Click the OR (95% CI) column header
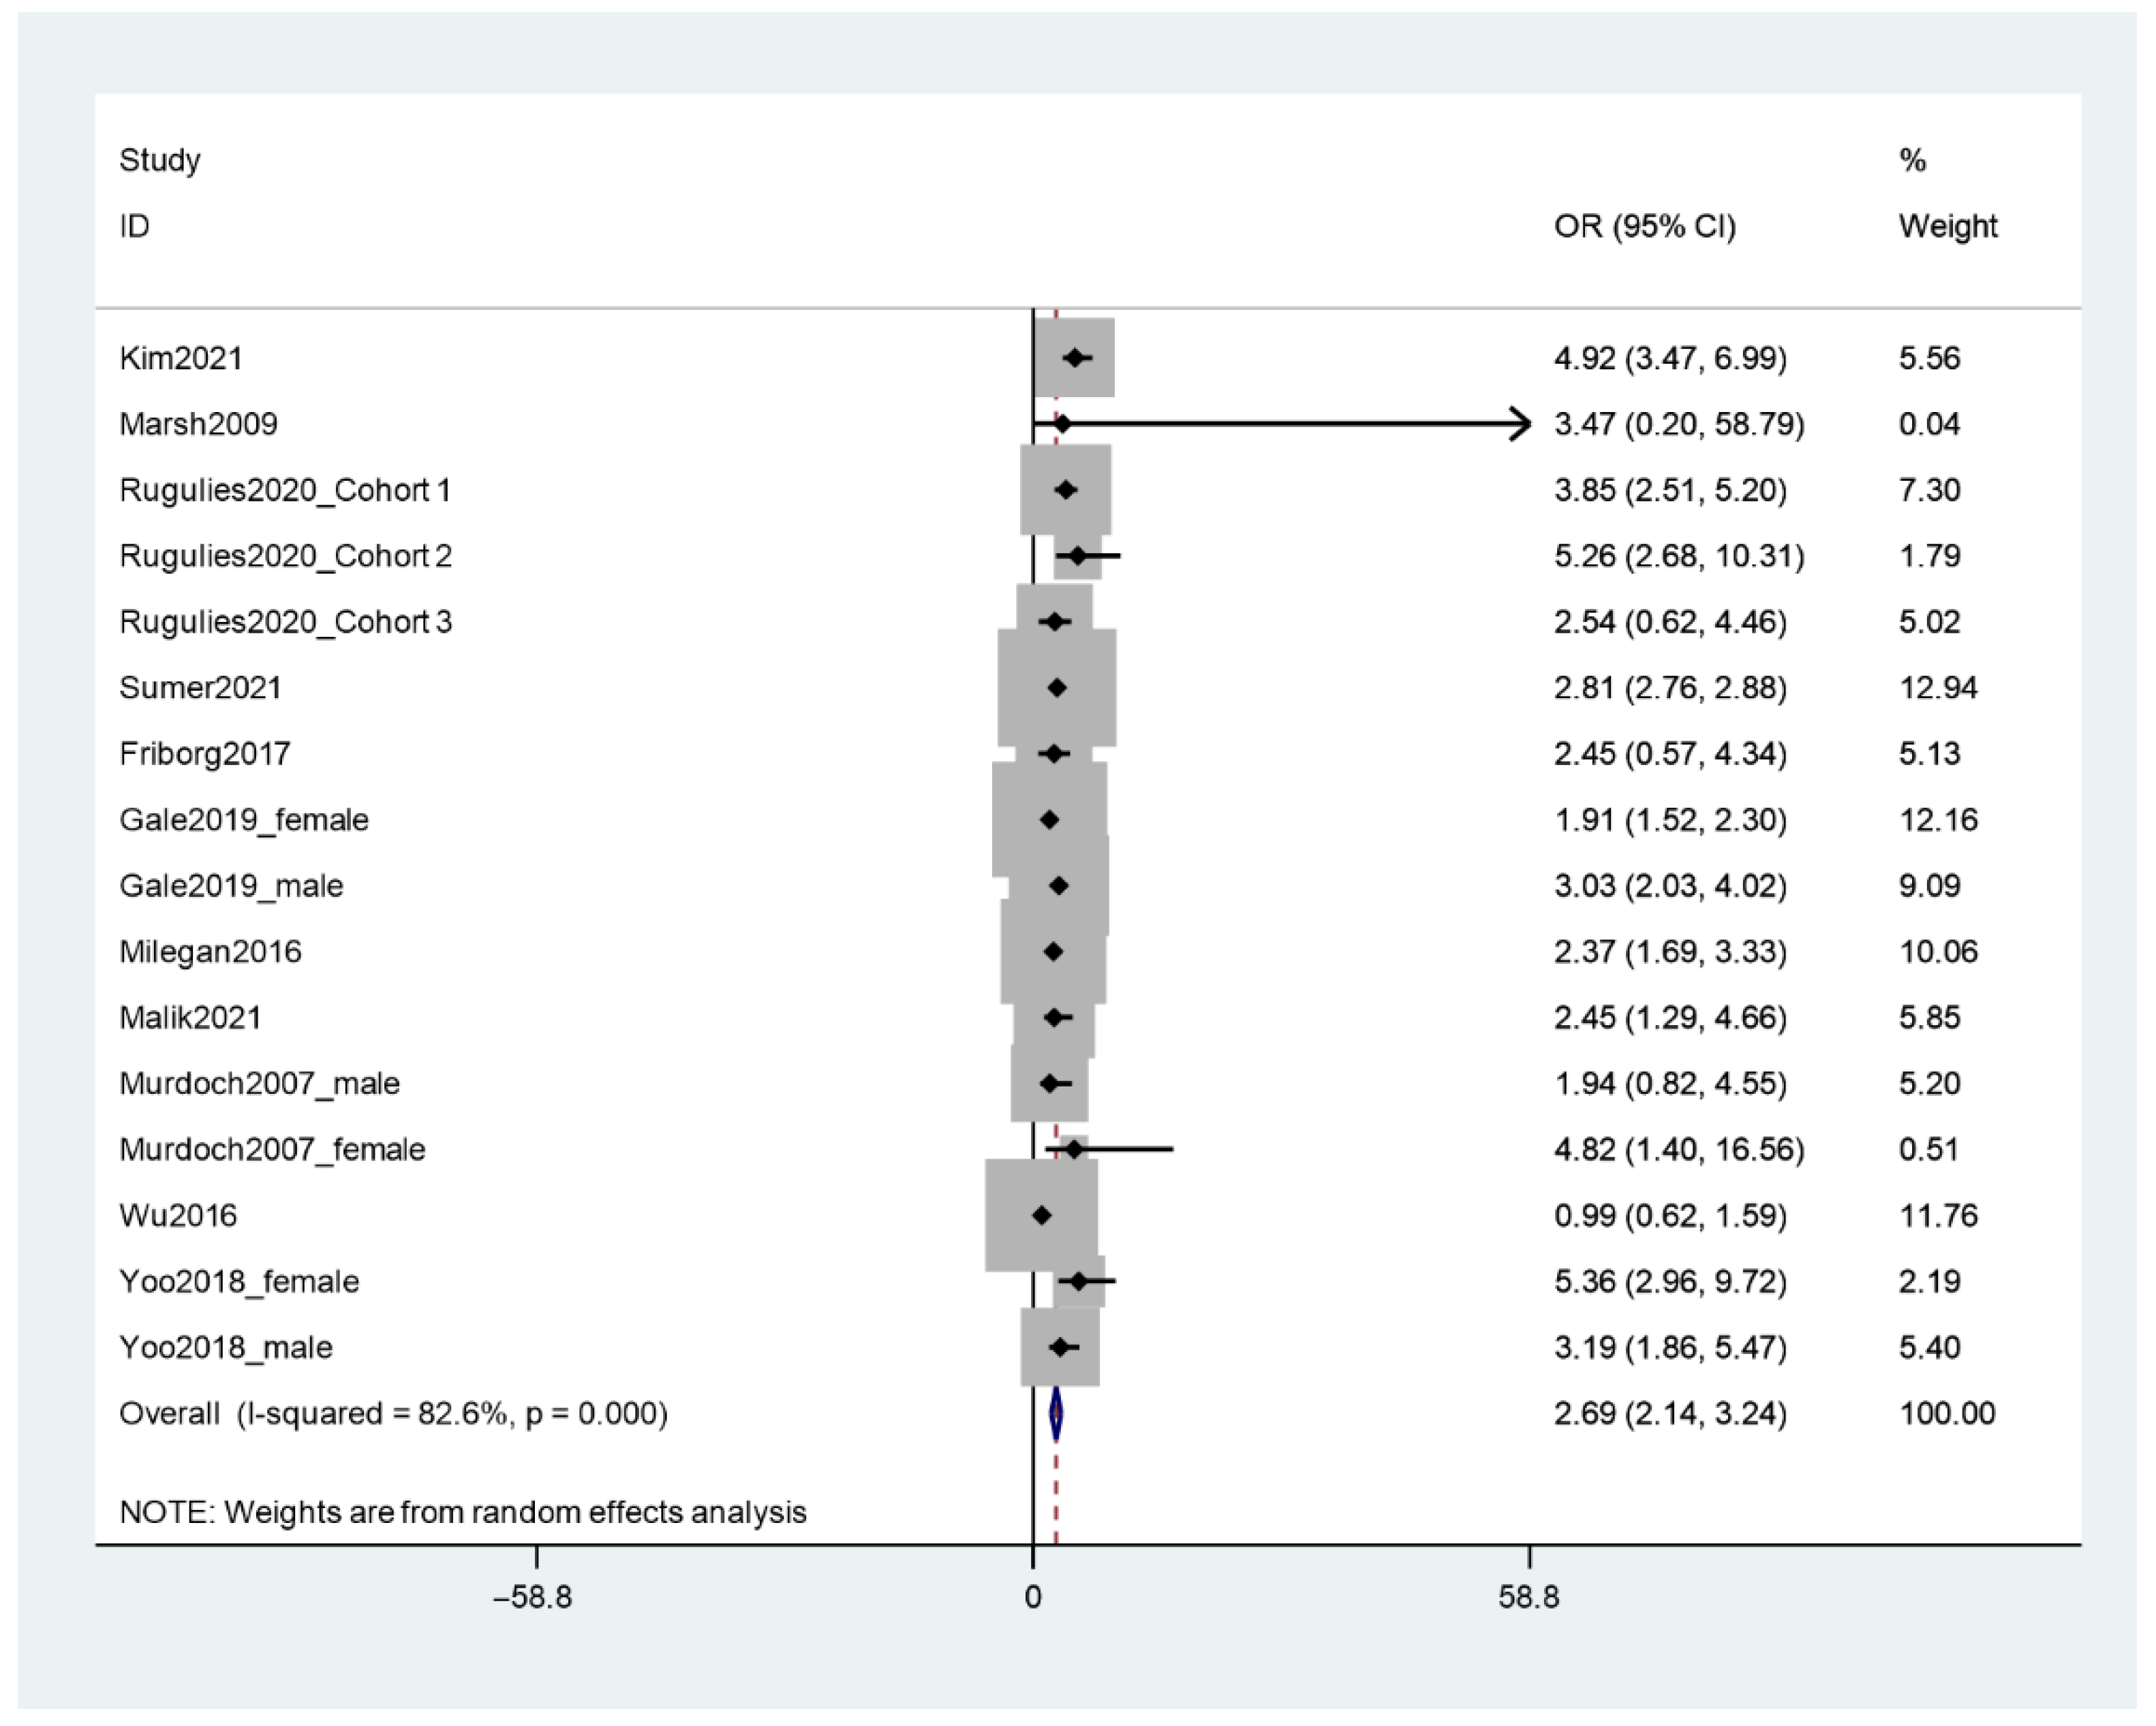Image resolution: width=2156 pixels, height=1726 pixels. click(1644, 226)
